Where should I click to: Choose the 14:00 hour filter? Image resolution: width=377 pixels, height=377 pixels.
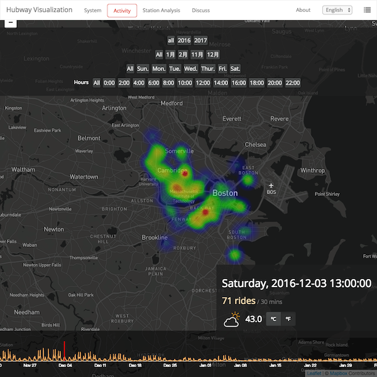click(221, 83)
